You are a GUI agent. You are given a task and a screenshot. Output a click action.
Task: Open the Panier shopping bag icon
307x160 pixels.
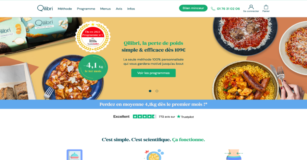pyautogui.click(x=266, y=7)
